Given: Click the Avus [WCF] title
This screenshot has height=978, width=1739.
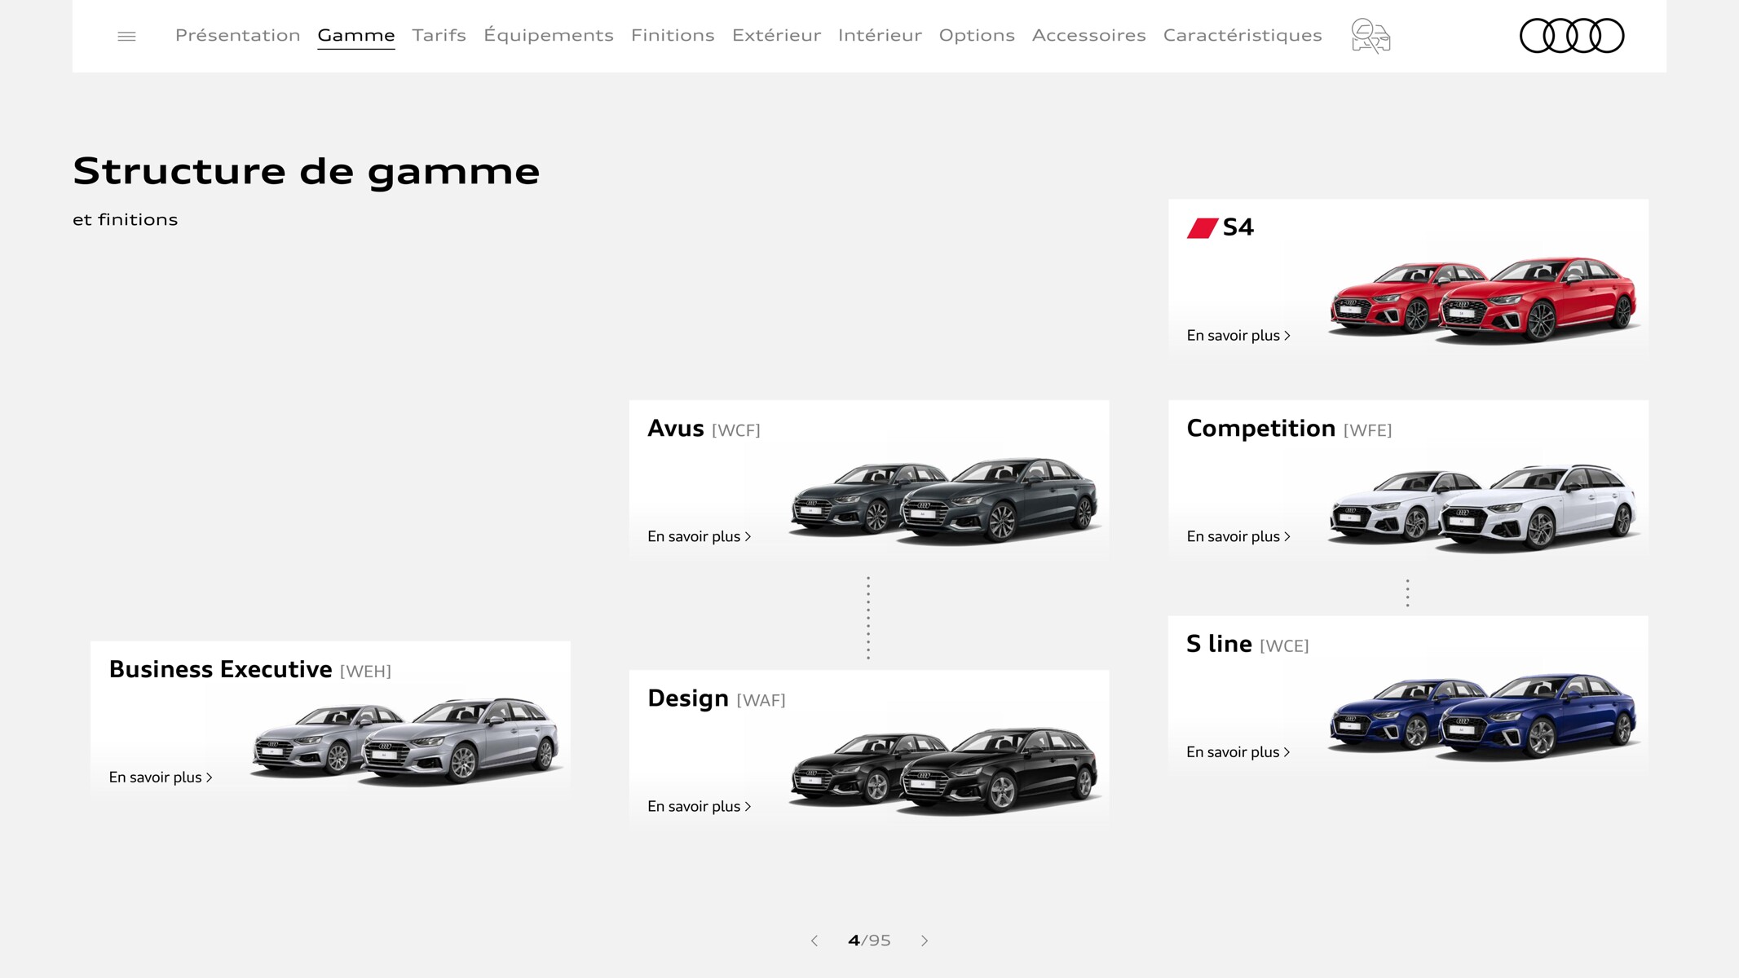Looking at the screenshot, I should [704, 429].
